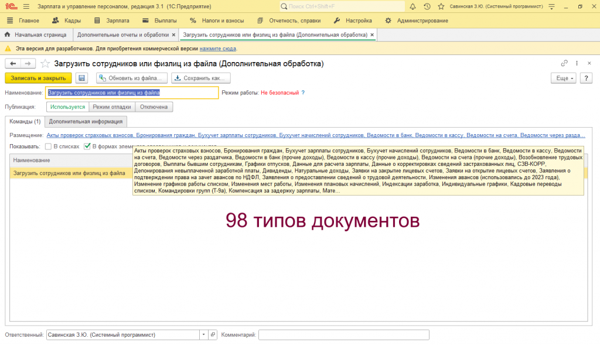Open the Кадры section
This screenshot has height=345, width=600.
pos(67,21)
